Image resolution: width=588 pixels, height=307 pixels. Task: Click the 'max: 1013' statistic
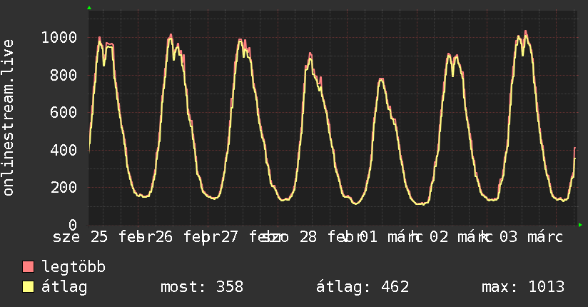(523, 287)
